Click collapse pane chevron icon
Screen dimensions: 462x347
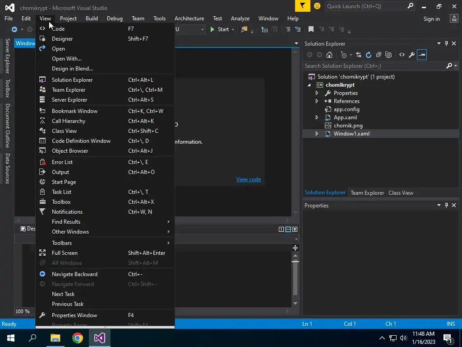point(295,229)
